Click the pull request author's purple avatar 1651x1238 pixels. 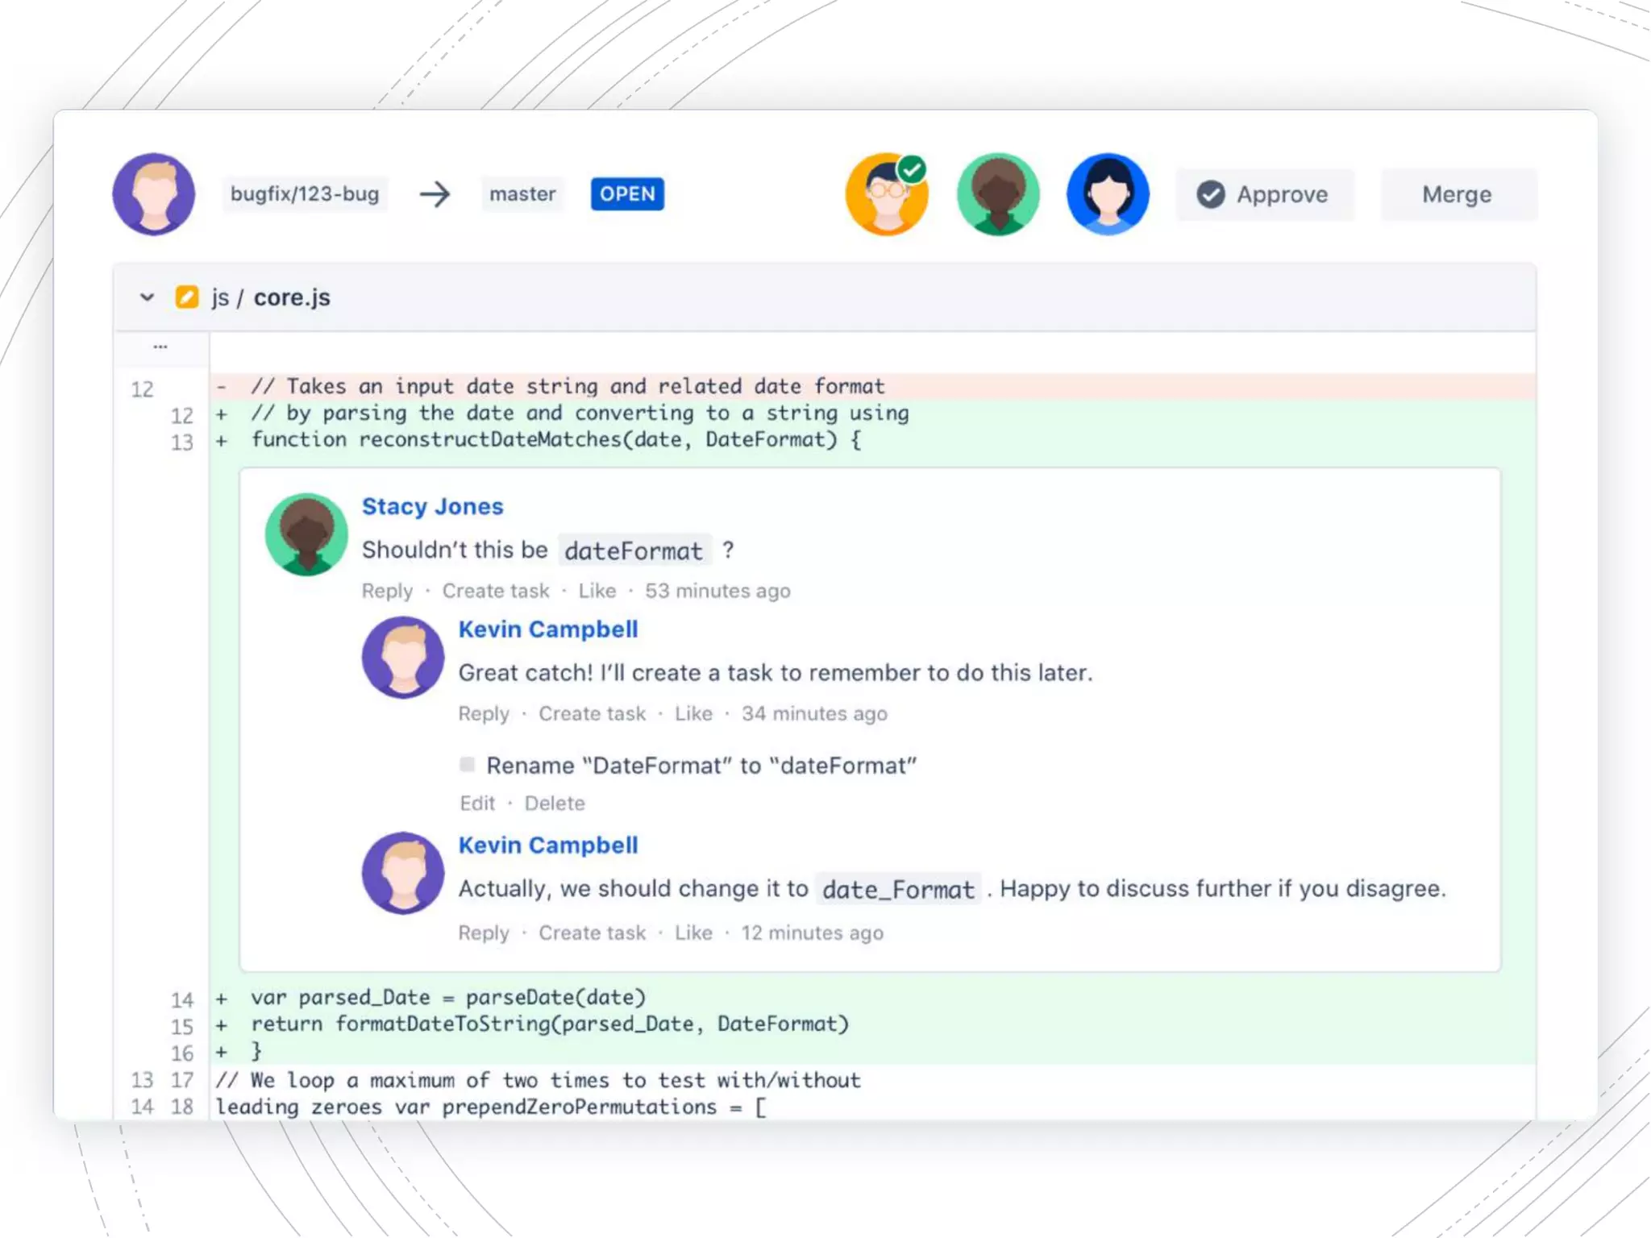tap(153, 194)
